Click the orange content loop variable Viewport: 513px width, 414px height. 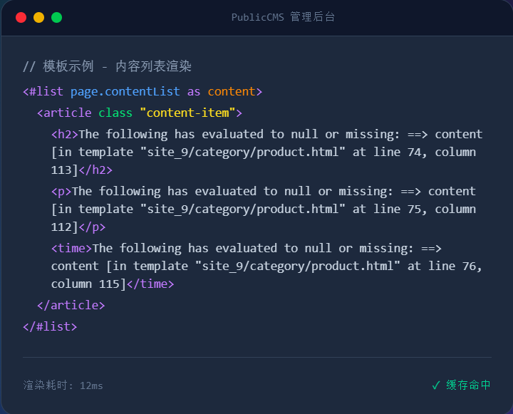click(232, 91)
